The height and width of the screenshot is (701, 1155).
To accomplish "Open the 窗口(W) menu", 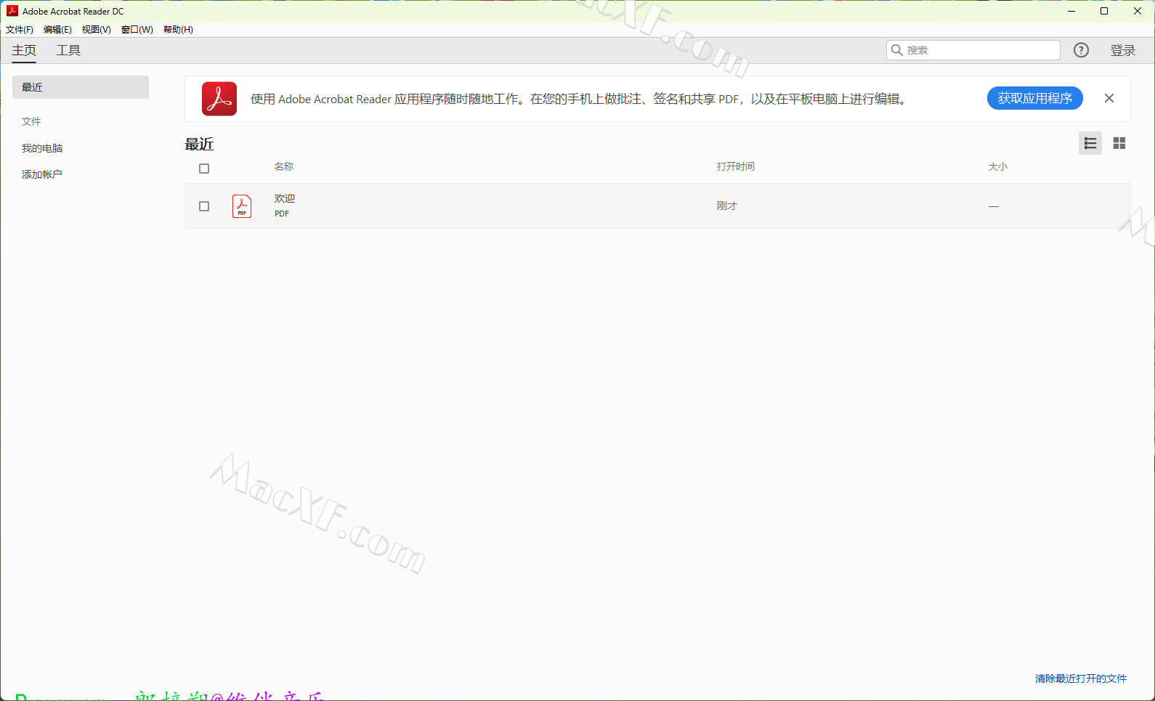I will point(137,30).
